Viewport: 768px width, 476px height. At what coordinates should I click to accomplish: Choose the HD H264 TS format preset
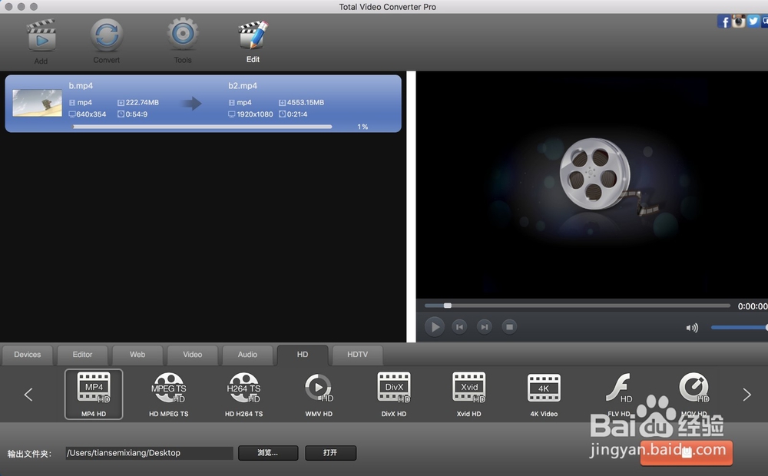[x=244, y=394]
